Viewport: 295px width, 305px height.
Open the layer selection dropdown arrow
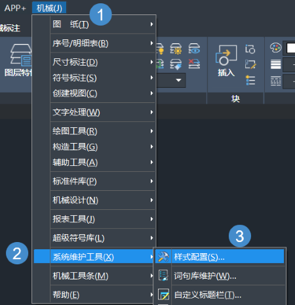[178, 80]
